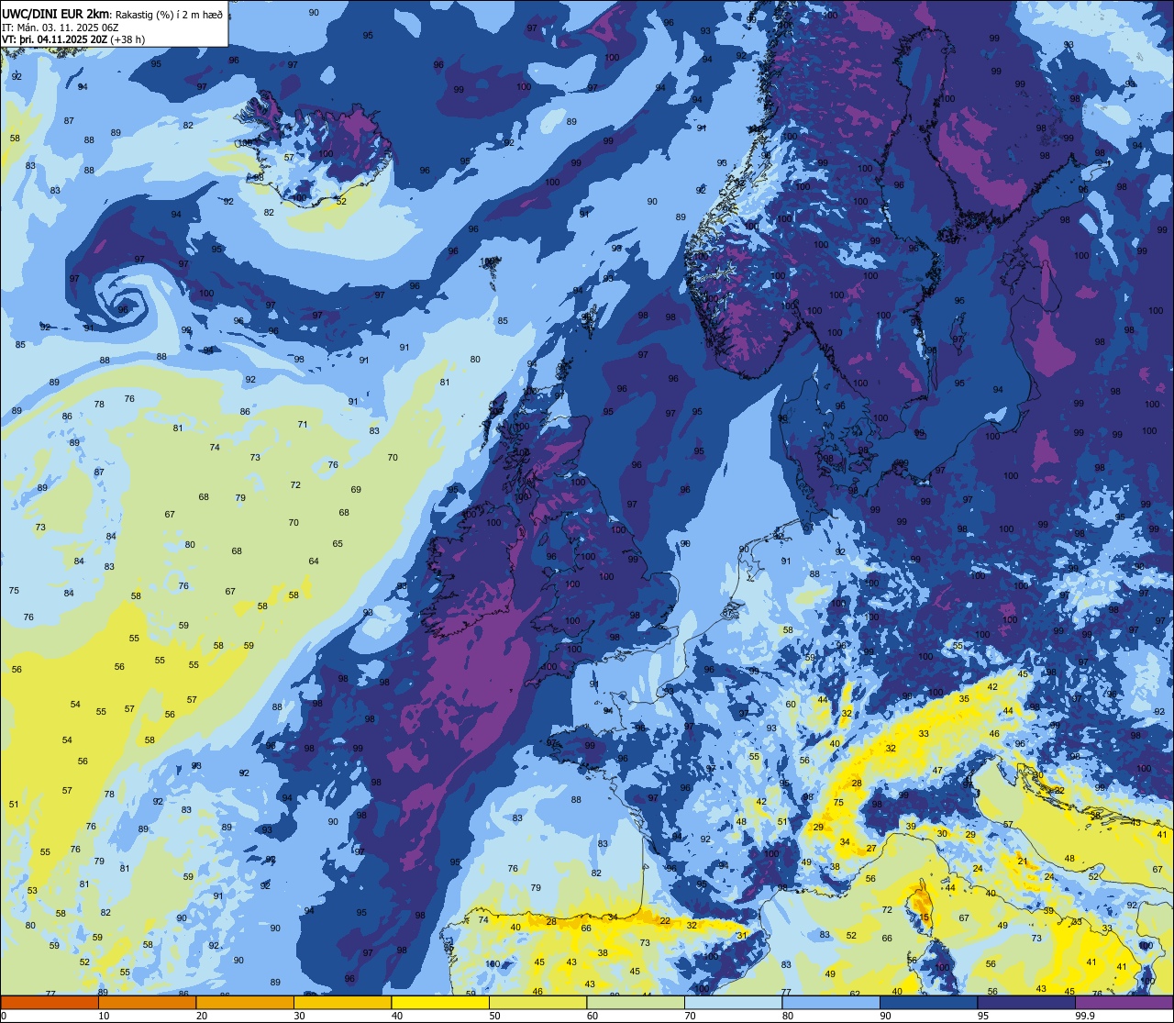The width and height of the screenshot is (1174, 1023).
Task: Click the 50–60 pale yellow legend swatch
Action: coord(537,1002)
